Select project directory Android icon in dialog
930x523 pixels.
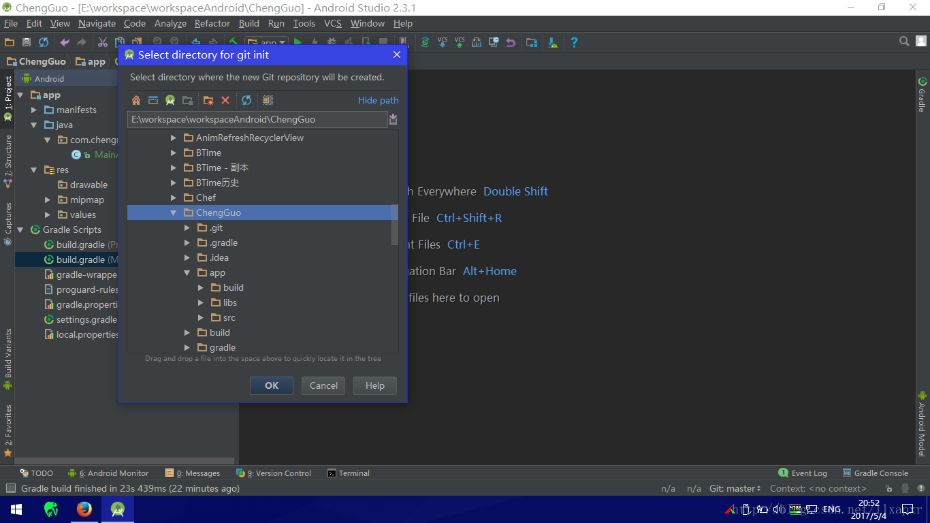pyautogui.click(x=170, y=100)
